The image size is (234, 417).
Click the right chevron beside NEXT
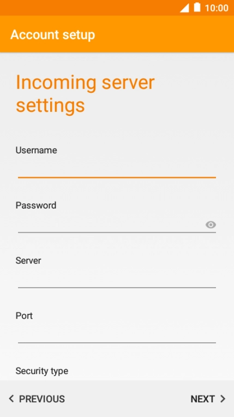(223, 398)
